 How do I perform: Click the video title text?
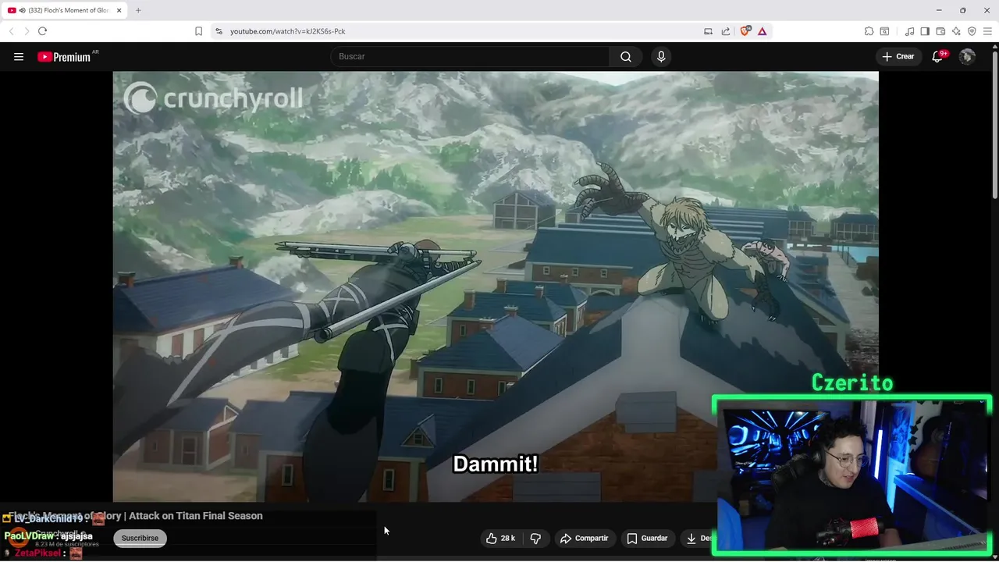[135, 516]
